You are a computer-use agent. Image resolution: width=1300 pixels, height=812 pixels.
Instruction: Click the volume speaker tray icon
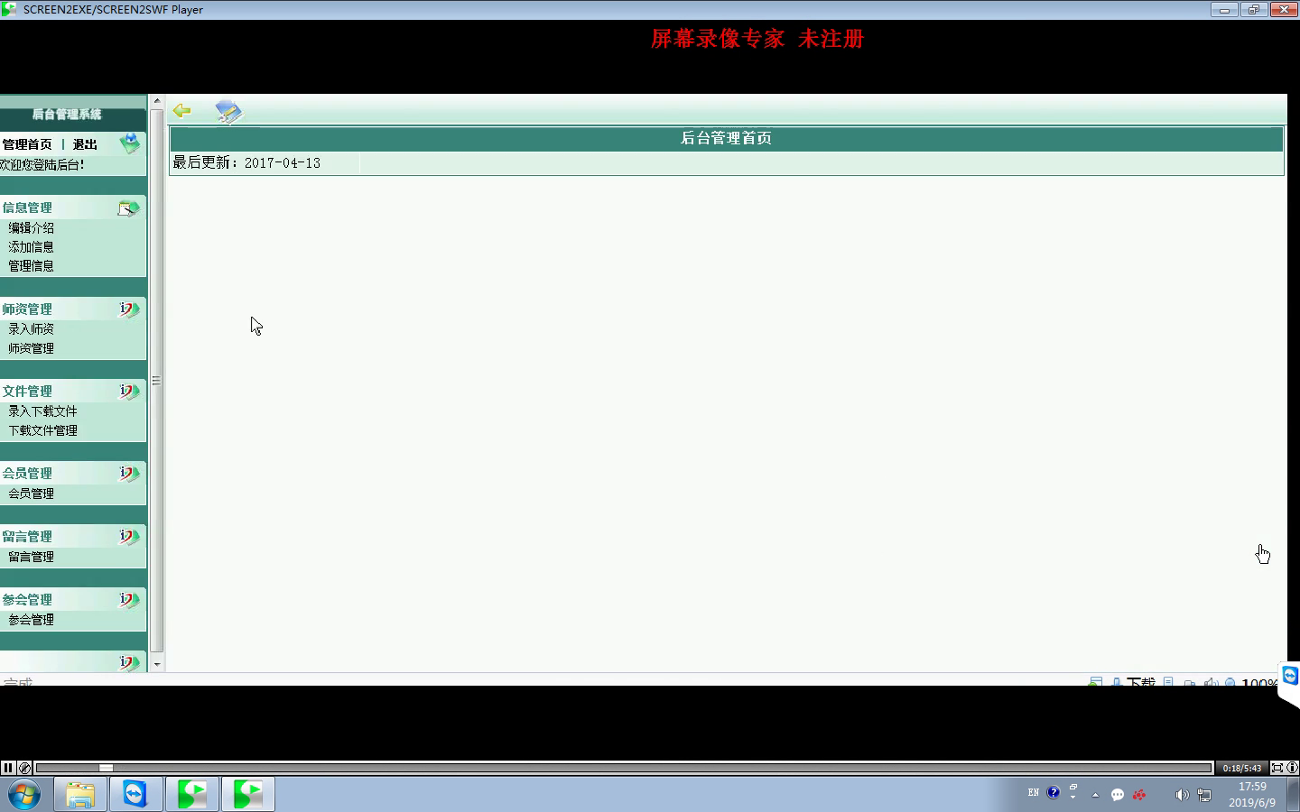click(1181, 795)
